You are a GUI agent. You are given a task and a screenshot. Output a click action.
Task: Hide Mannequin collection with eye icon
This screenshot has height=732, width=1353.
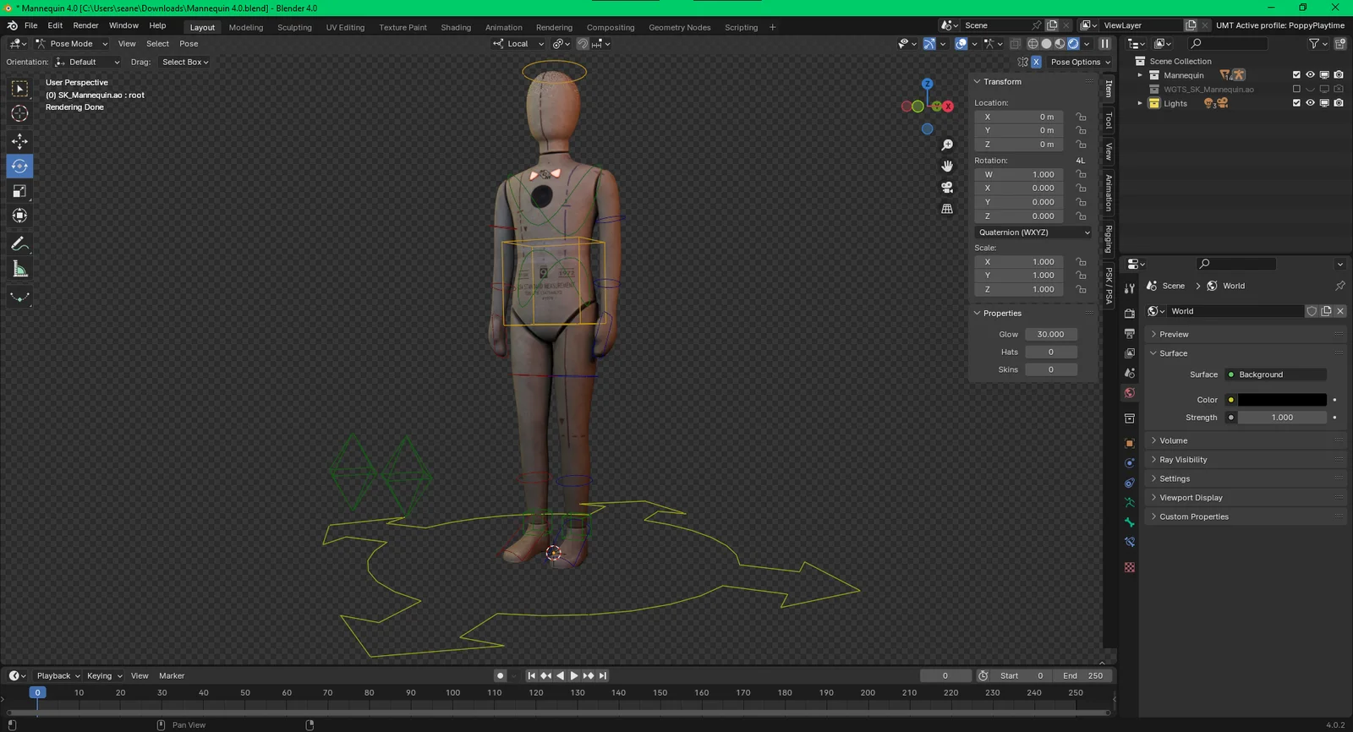click(1311, 75)
